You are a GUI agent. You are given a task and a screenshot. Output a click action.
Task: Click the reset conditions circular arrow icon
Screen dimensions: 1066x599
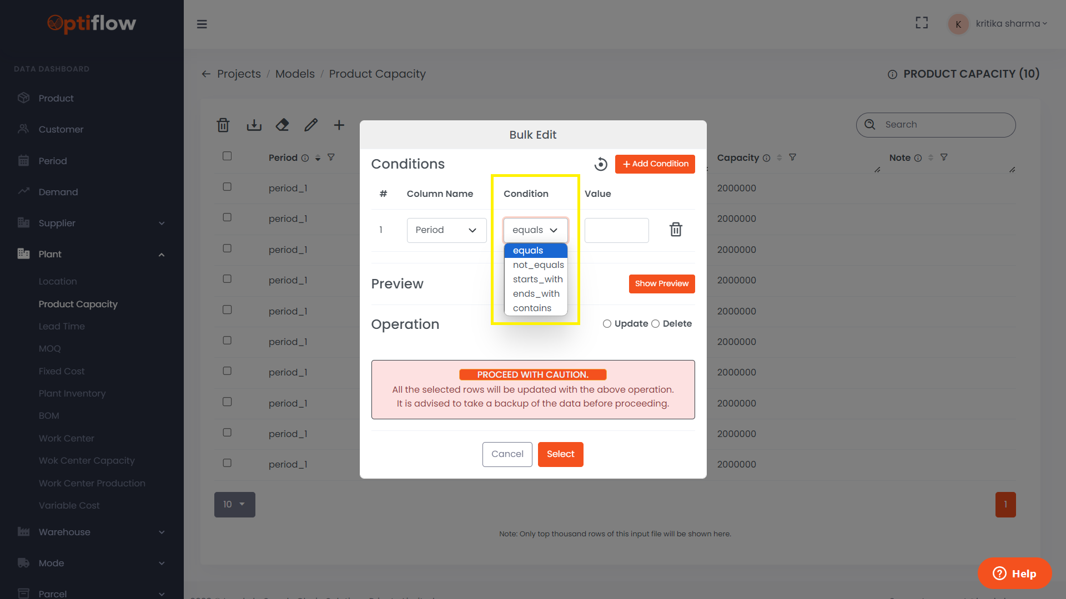pos(601,164)
